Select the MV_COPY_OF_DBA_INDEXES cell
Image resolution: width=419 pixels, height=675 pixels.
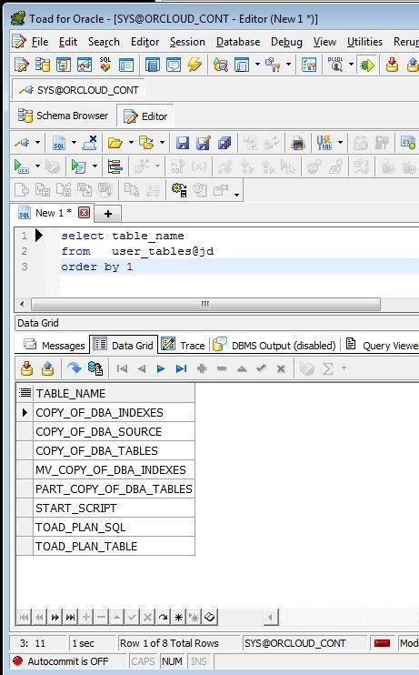click(114, 470)
